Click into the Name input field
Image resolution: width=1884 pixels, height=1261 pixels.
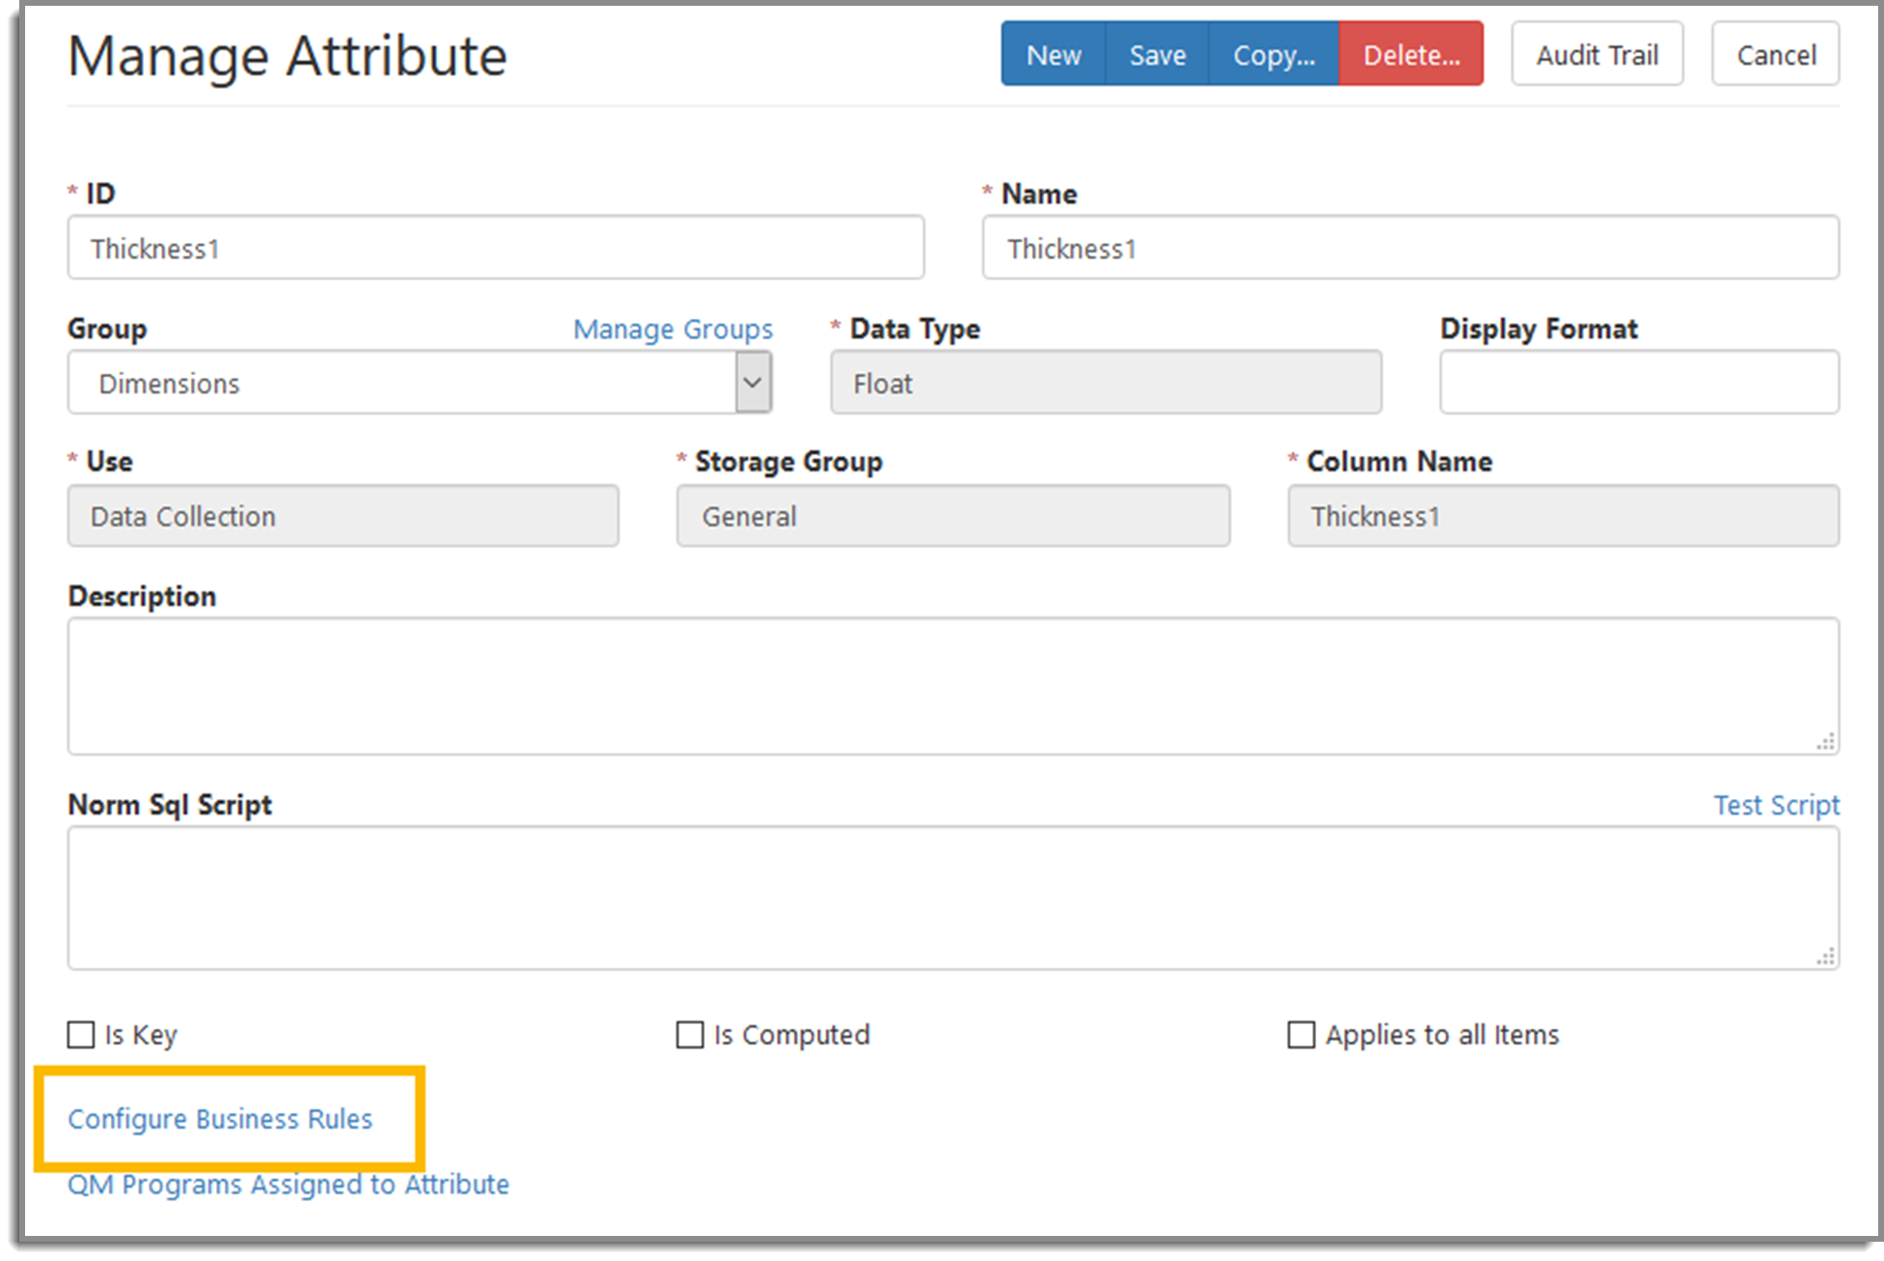[1410, 248]
